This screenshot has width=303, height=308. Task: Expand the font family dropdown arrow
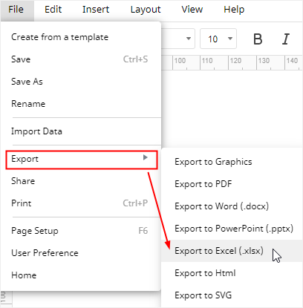(x=189, y=39)
